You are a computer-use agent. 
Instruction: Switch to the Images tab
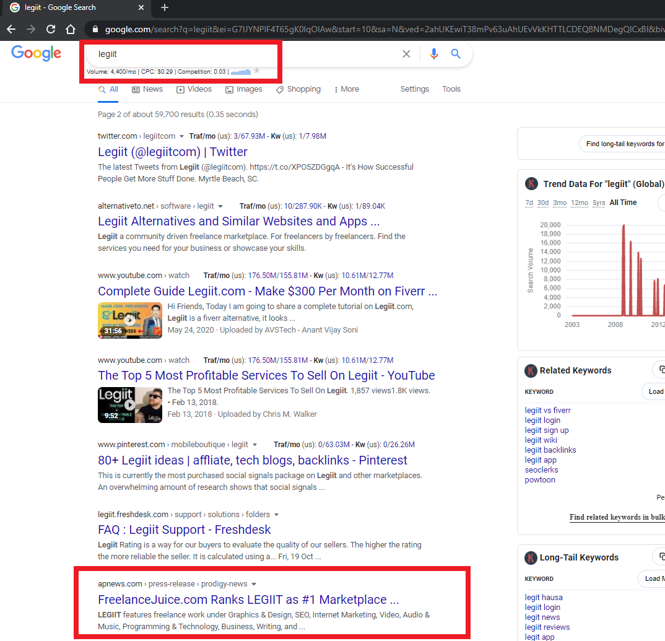[x=244, y=89]
